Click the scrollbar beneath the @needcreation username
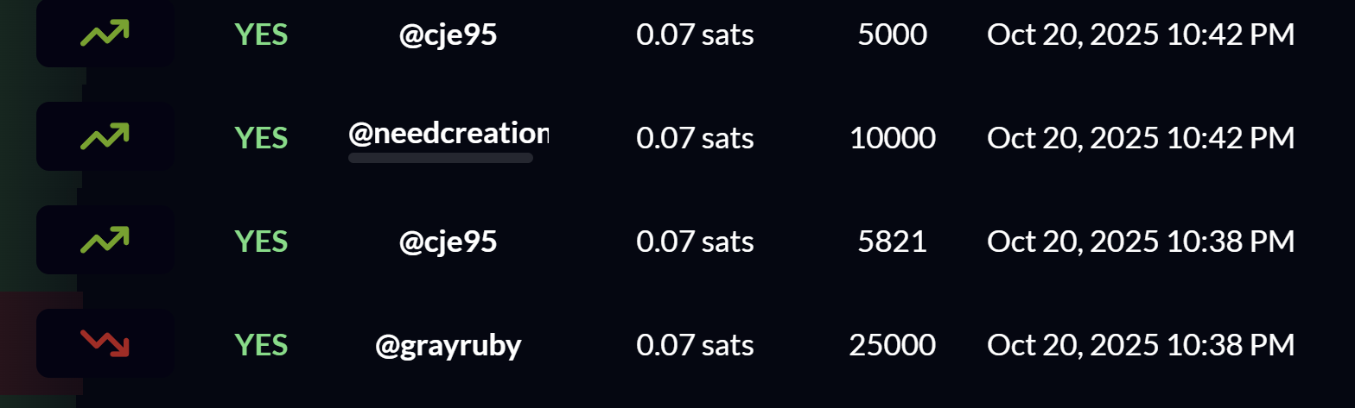Screen dimensions: 1355x408 coord(440,158)
